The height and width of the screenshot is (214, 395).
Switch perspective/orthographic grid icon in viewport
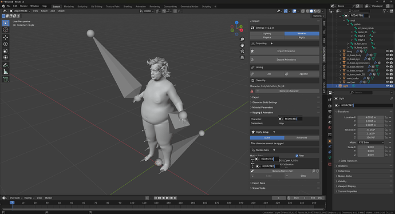coord(242,57)
